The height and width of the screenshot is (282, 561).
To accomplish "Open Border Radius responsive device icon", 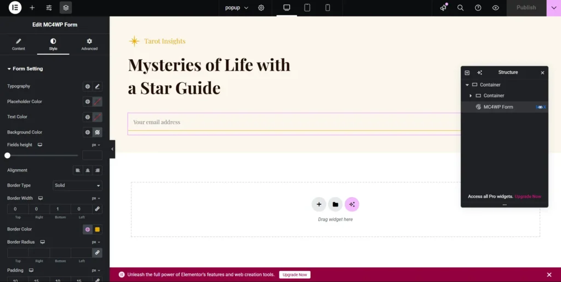I will 43,242.
